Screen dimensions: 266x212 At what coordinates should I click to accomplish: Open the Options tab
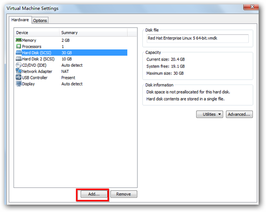point(40,20)
